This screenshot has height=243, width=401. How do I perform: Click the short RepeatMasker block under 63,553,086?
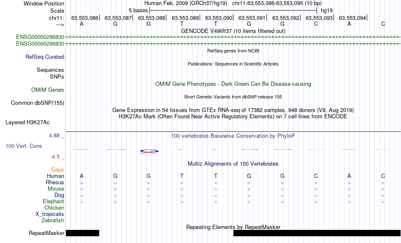[83, 233]
